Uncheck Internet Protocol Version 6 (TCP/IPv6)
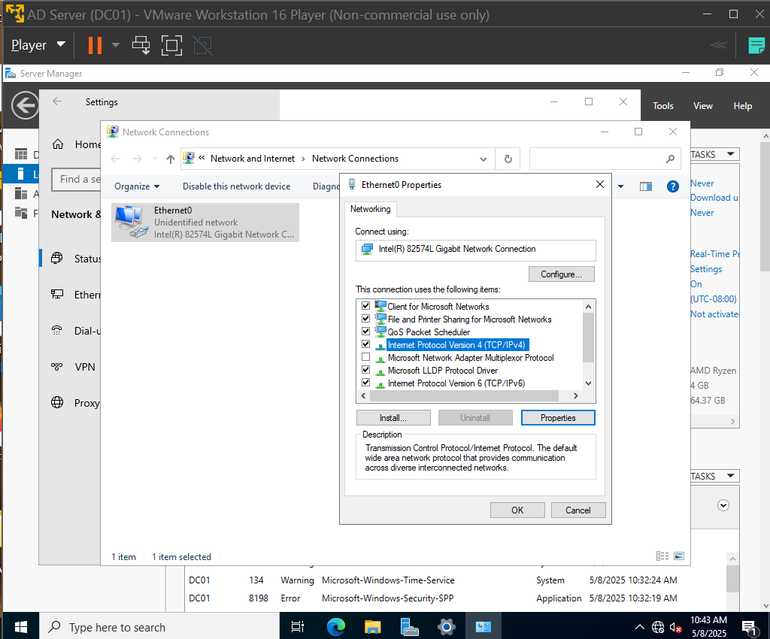Screen dimensions: 770x639 [x=366, y=383]
